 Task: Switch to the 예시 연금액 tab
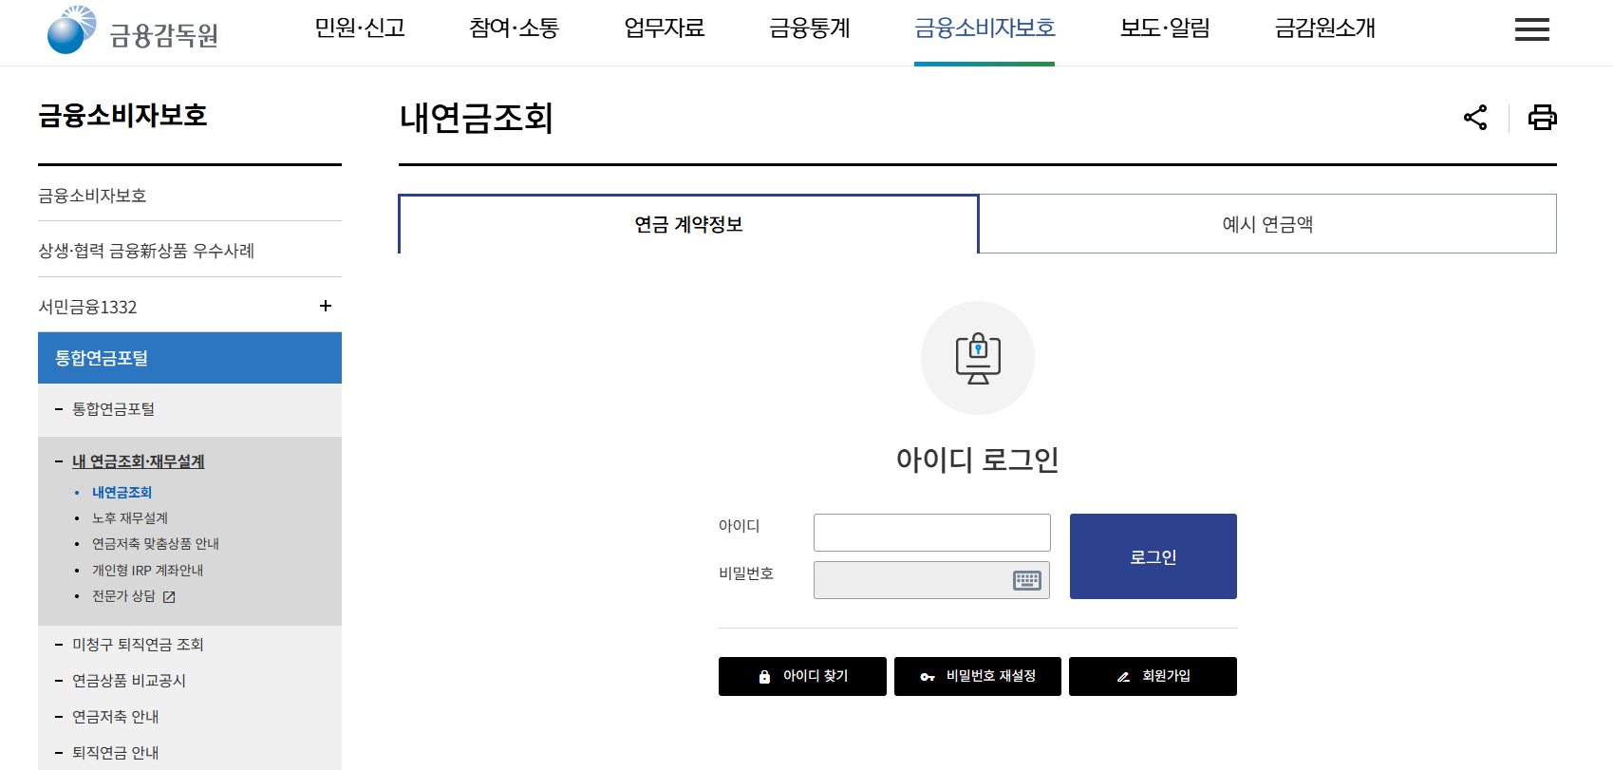click(1267, 224)
